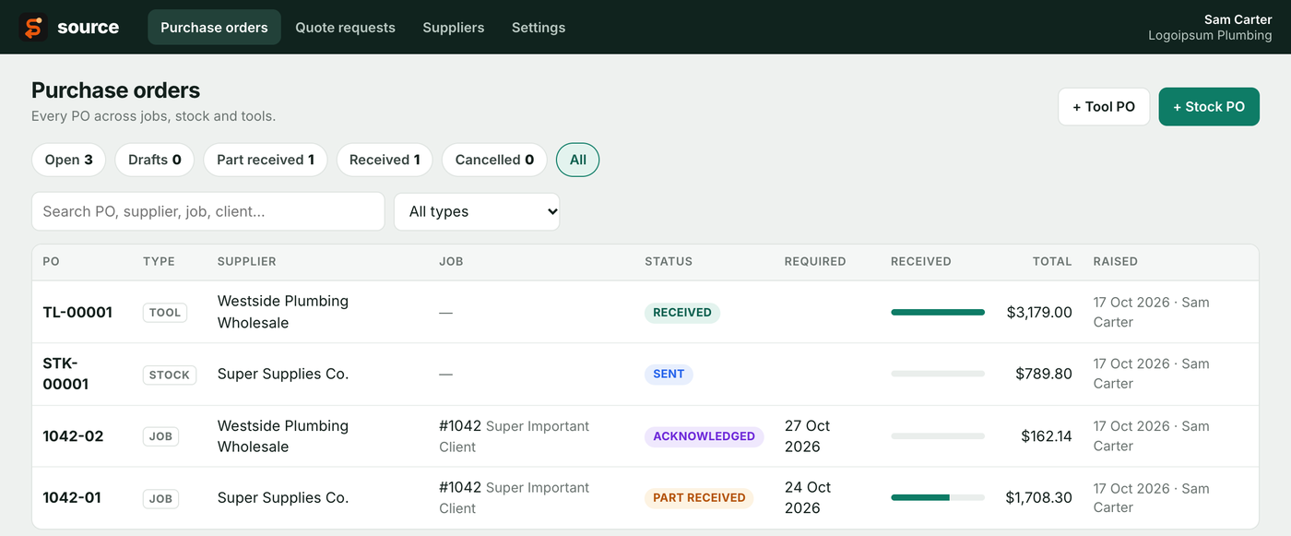Click job #1042 in 1042-02 row
Screen dimensions: 1291x536
tap(460, 426)
